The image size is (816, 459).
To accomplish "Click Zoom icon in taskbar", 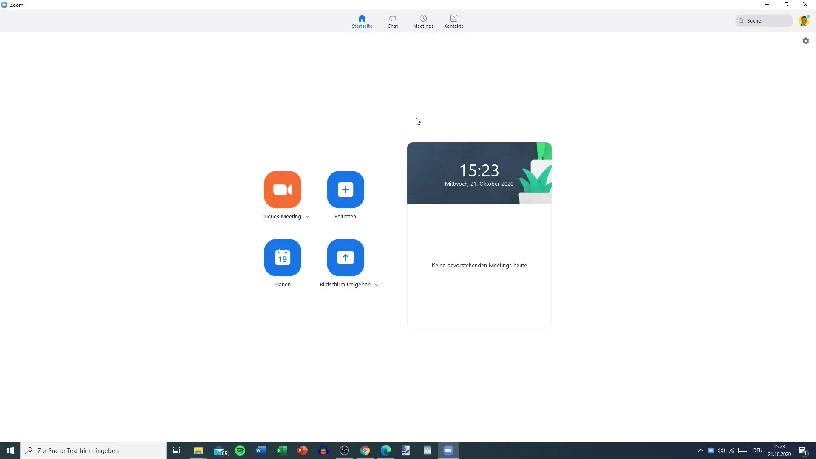I will (x=448, y=450).
